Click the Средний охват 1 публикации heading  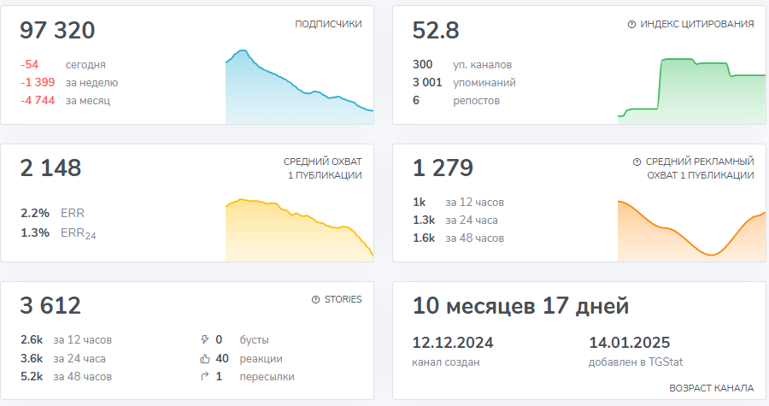coord(322,168)
